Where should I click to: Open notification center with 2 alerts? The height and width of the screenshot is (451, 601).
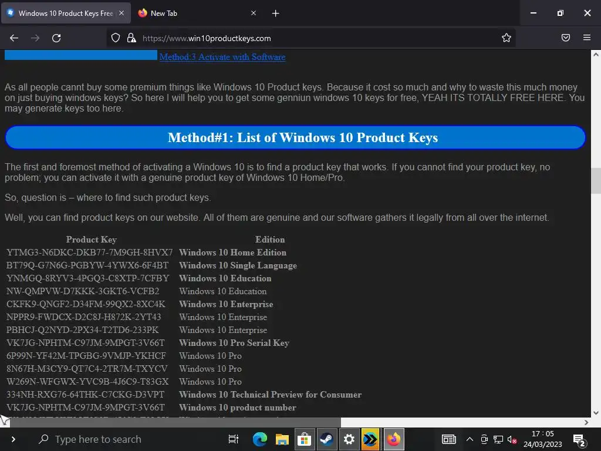tap(579, 439)
